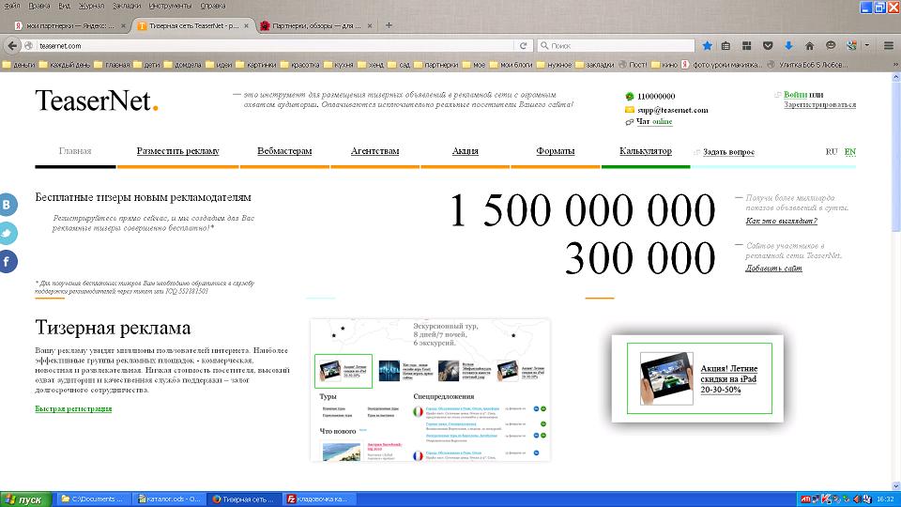
Task: Open the 'Справка' menu
Action: [213, 6]
